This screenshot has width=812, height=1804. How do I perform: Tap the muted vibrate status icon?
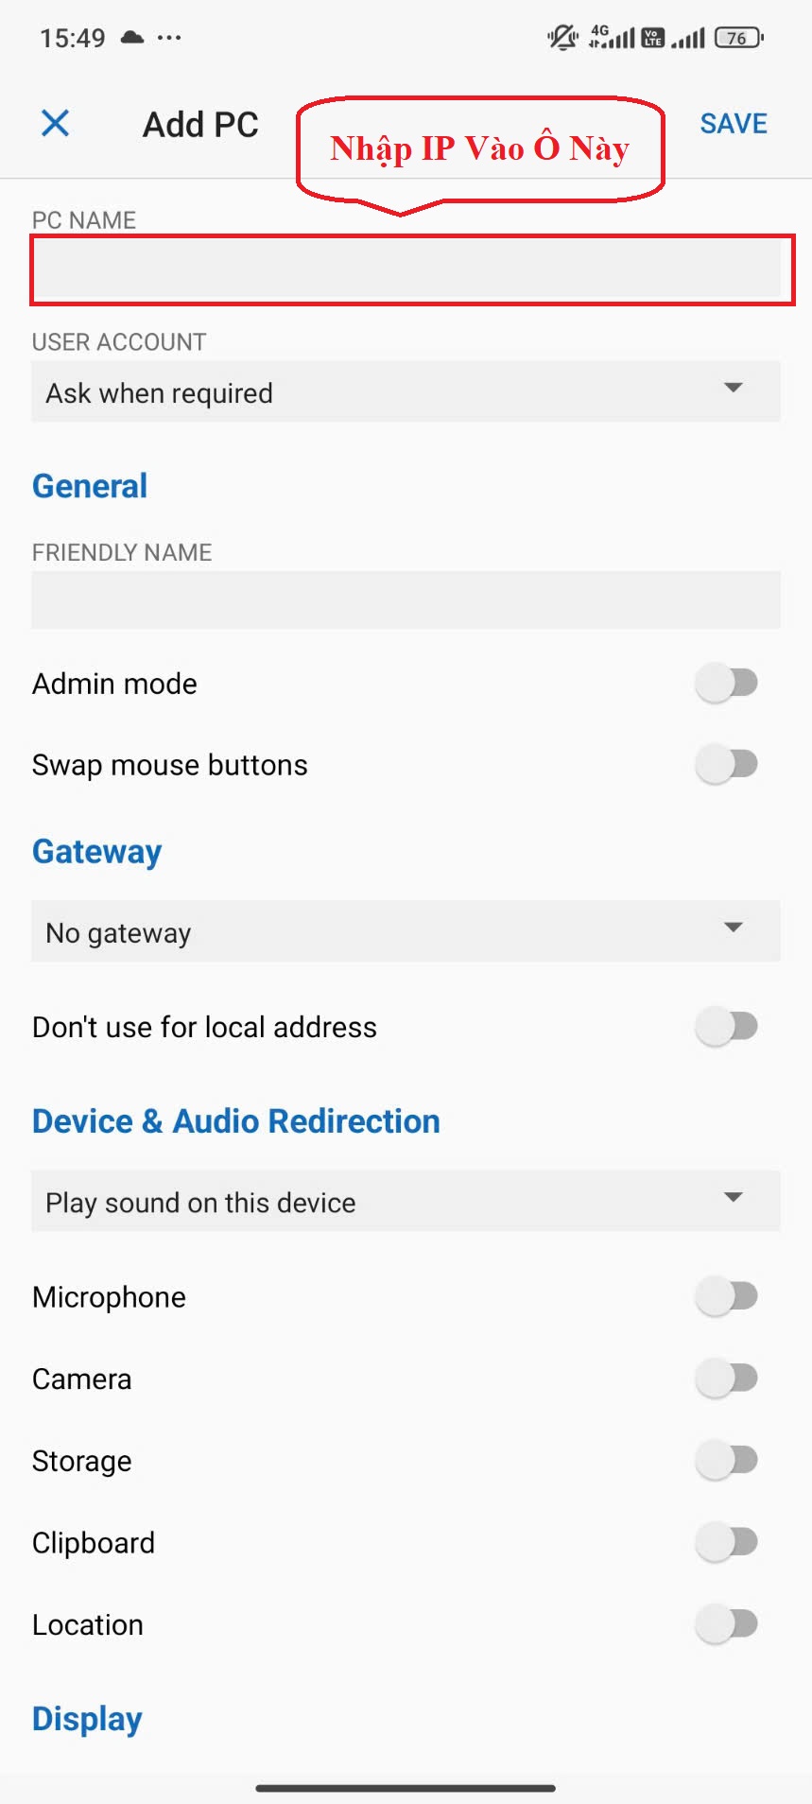point(562,38)
